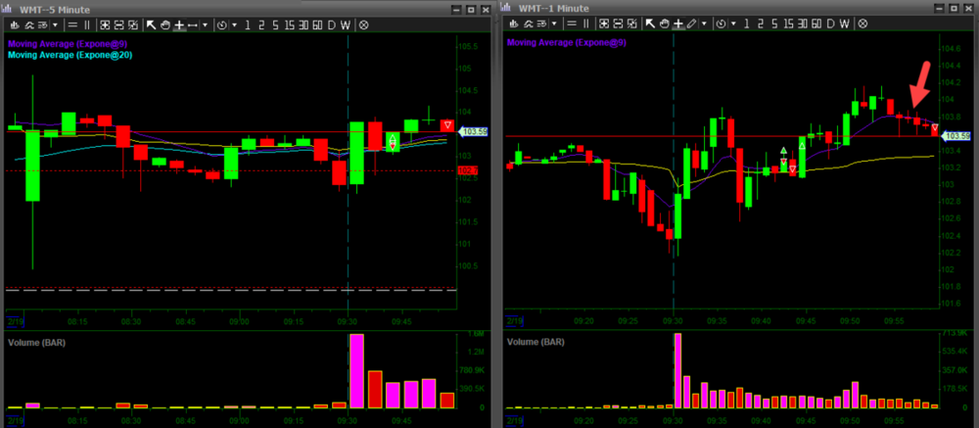The width and height of the screenshot is (979, 428).
Task: Click the clock time-interval icon in 1 Minute chart
Action: click(x=721, y=24)
